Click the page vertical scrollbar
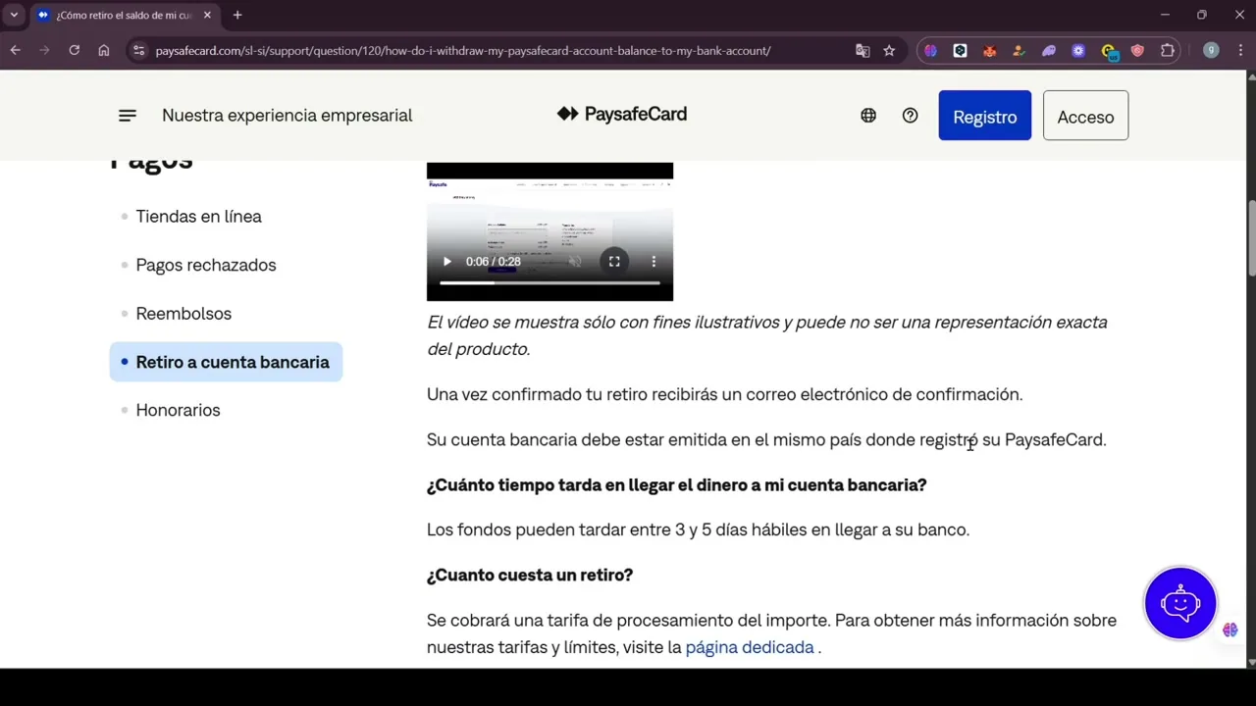Viewport: 1256px width, 706px height. point(1251,239)
